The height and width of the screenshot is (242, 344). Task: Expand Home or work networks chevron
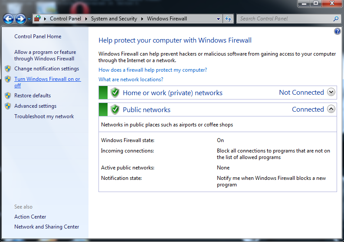331,92
